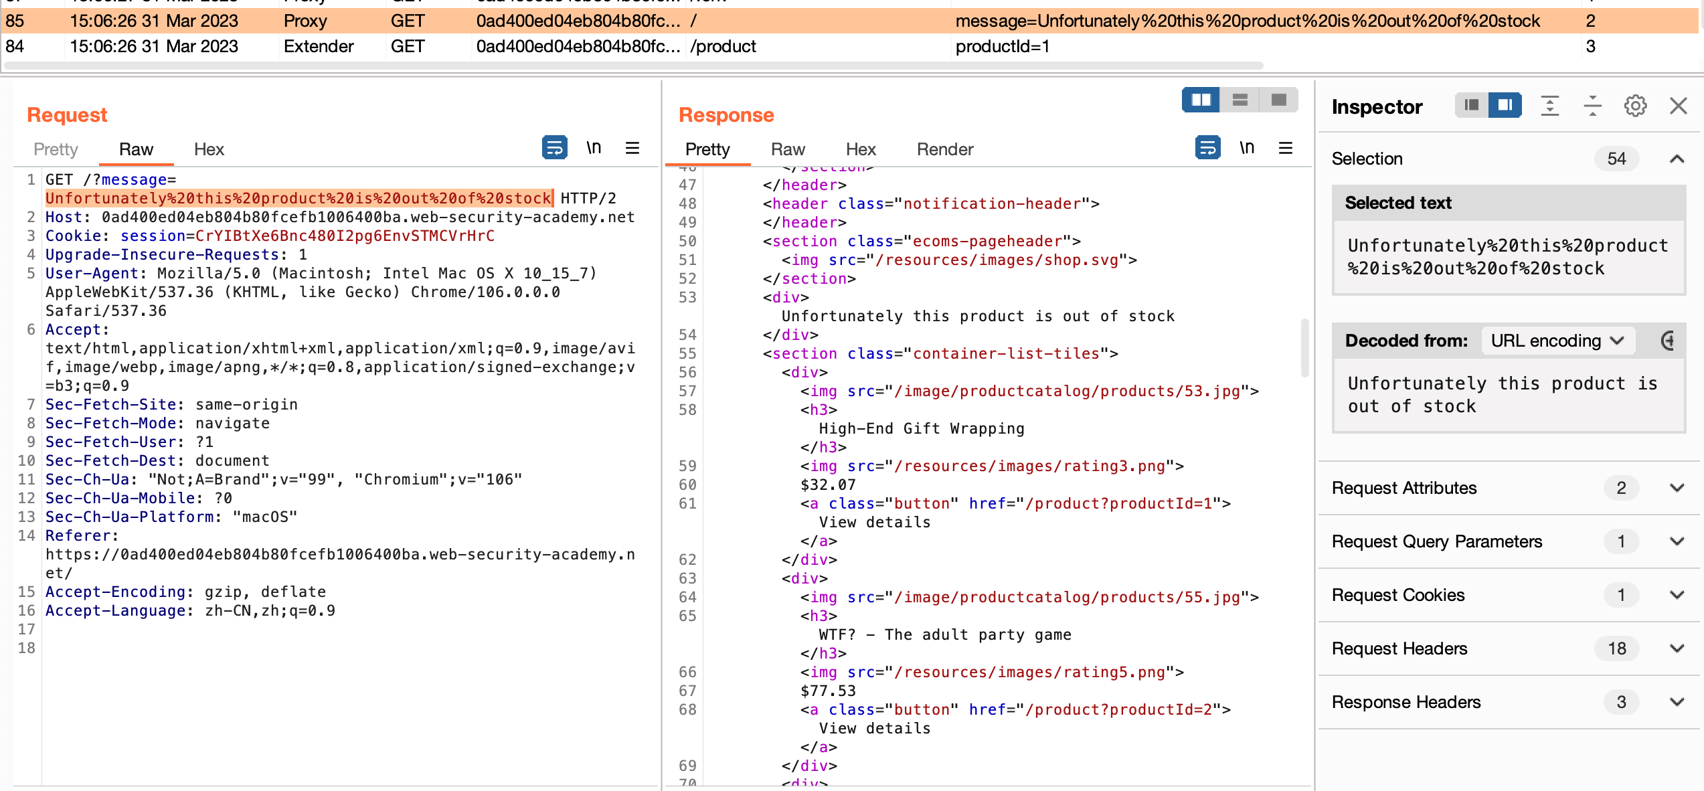Screen dimensions: 1704x791
Task: Toggle word wrap icon in Response panel
Action: point(1207,148)
